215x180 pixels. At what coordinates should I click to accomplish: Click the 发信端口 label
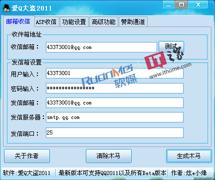coord(24,133)
